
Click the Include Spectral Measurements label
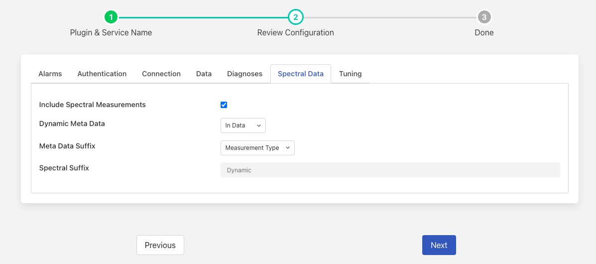pyautogui.click(x=93, y=105)
